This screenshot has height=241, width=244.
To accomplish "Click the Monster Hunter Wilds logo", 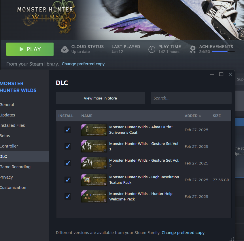I will point(47,17).
